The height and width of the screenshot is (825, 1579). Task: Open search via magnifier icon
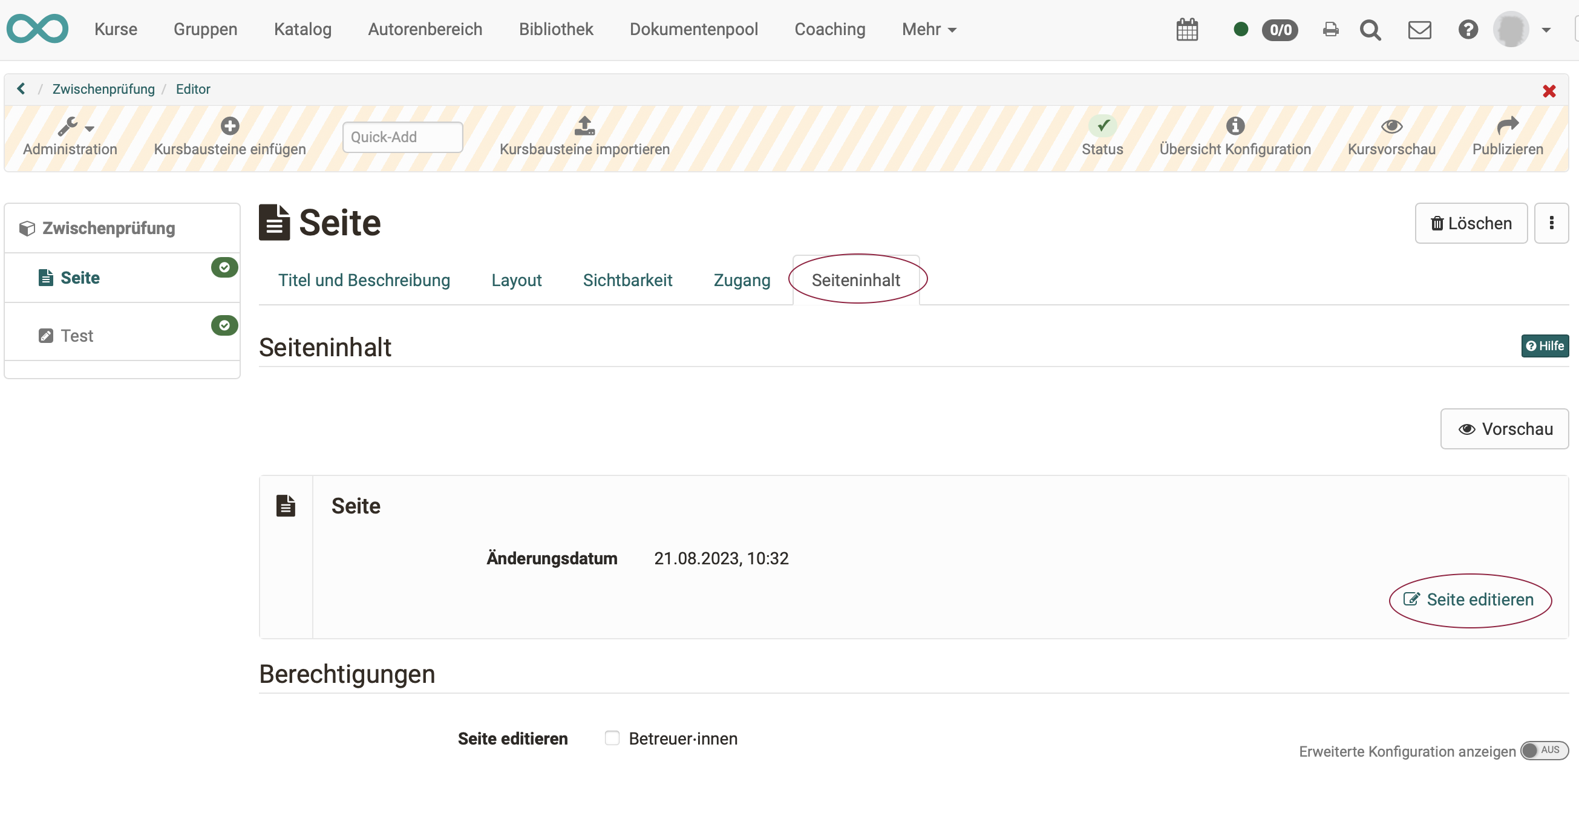[x=1370, y=29]
